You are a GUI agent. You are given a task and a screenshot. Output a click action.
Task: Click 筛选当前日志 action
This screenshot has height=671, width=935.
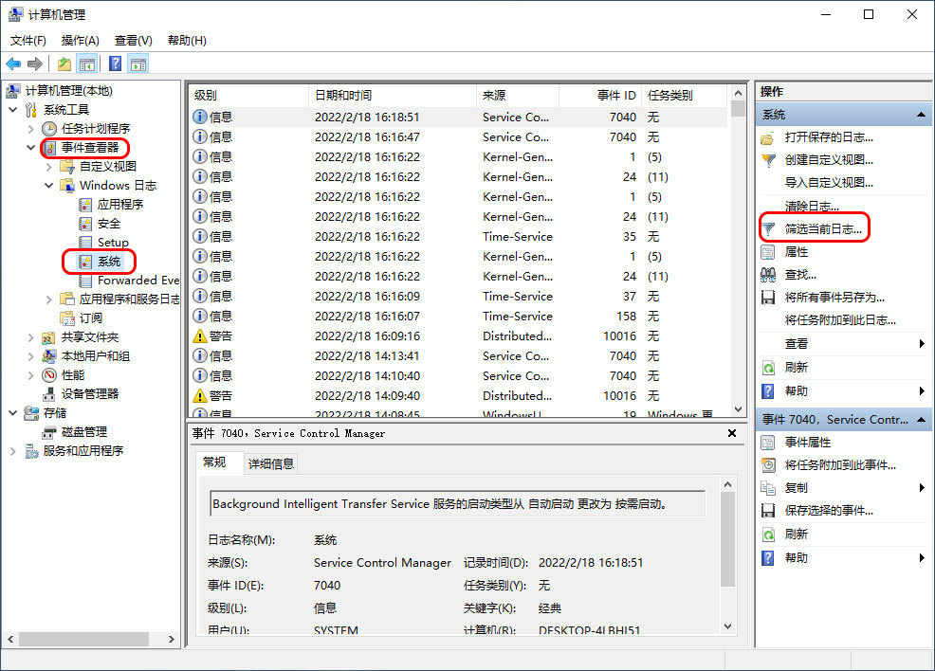coord(823,228)
